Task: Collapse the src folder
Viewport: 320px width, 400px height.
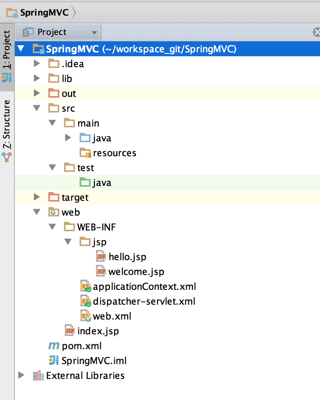Action: [x=37, y=108]
